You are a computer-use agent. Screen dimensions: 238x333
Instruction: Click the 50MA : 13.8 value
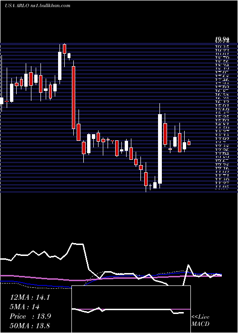tap(30, 325)
